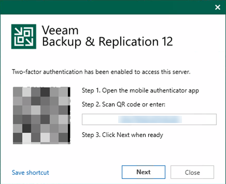The height and width of the screenshot is (184, 226).
Task: Click the two-factor authentication enabled message
Action: [x=101, y=72]
